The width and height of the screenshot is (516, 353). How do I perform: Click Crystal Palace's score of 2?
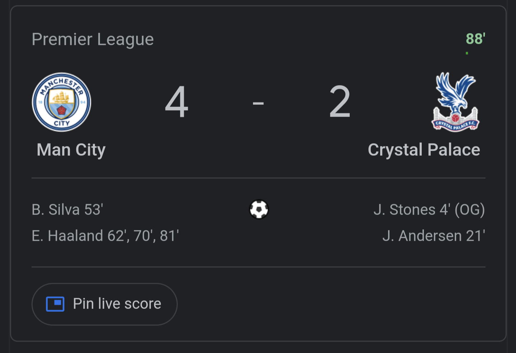340,102
